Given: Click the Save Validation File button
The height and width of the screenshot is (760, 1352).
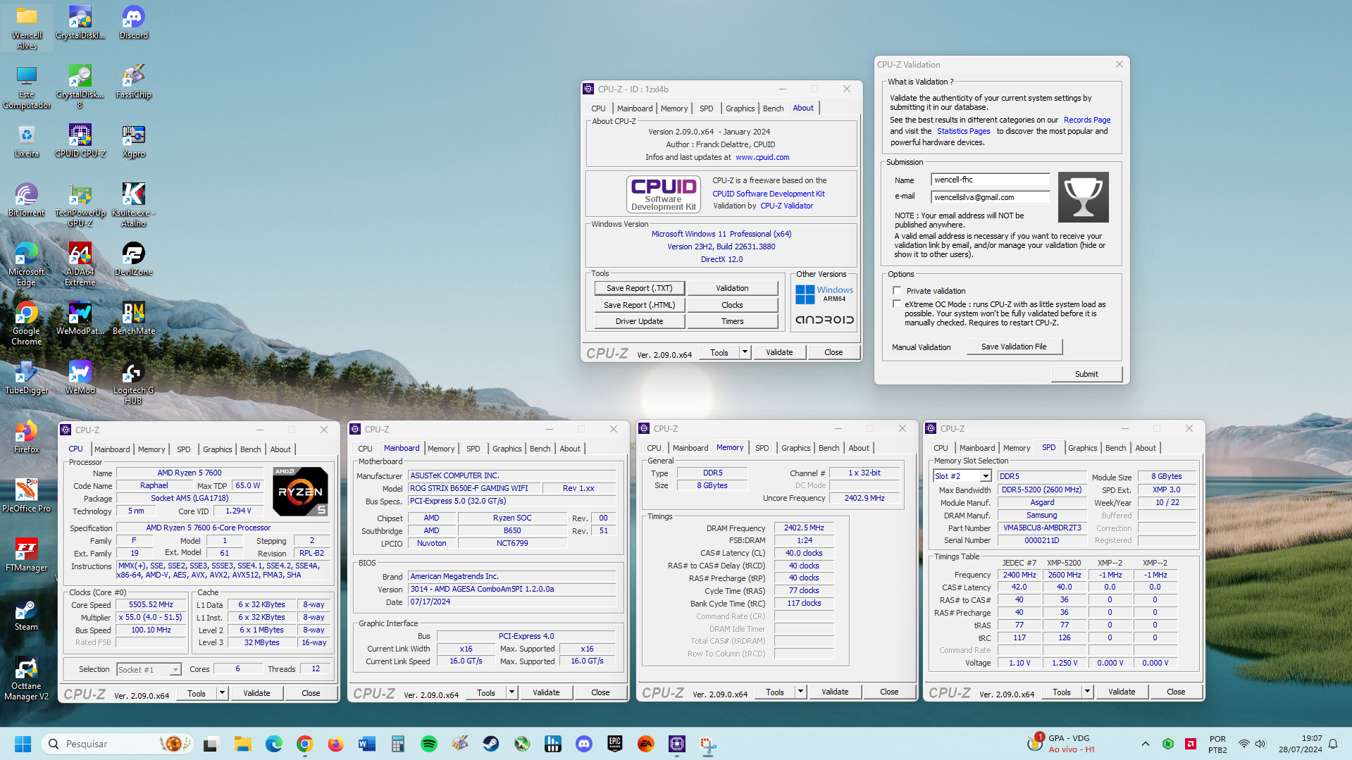Looking at the screenshot, I should click(x=1014, y=347).
